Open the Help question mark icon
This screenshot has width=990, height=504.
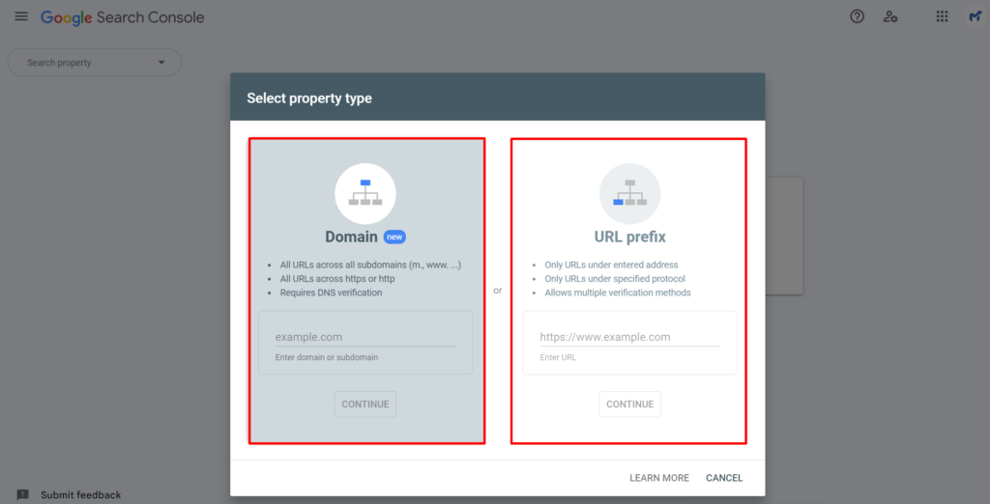pyautogui.click(x=857, y=17)
